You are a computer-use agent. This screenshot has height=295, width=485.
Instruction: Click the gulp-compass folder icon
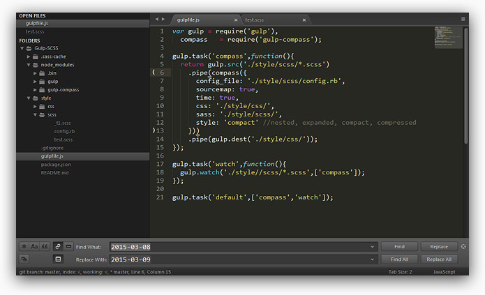(42, 90)
